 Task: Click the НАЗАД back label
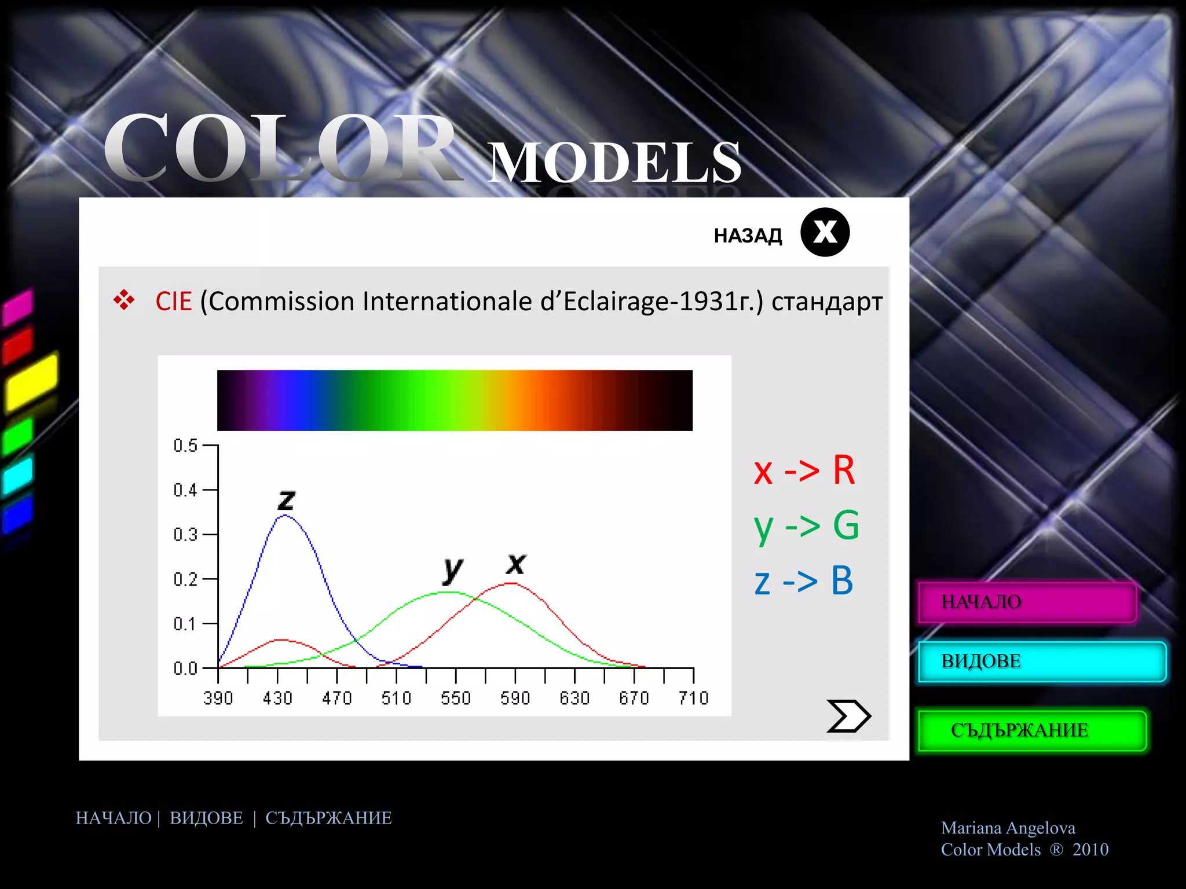click(748, 236)
